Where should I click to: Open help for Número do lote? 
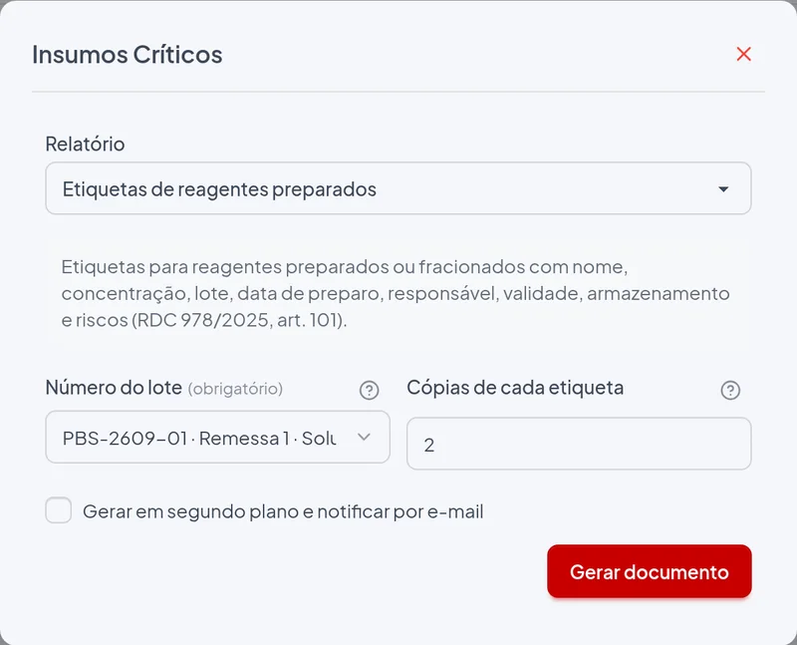369,390
